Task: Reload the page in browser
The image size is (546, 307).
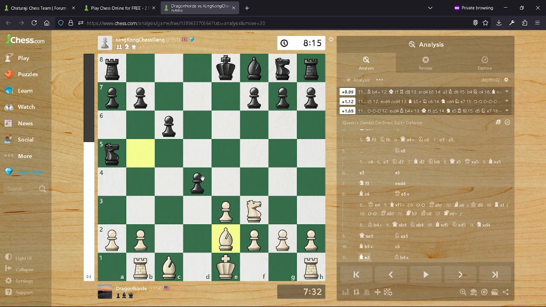Action: click(x=34, y=23)
